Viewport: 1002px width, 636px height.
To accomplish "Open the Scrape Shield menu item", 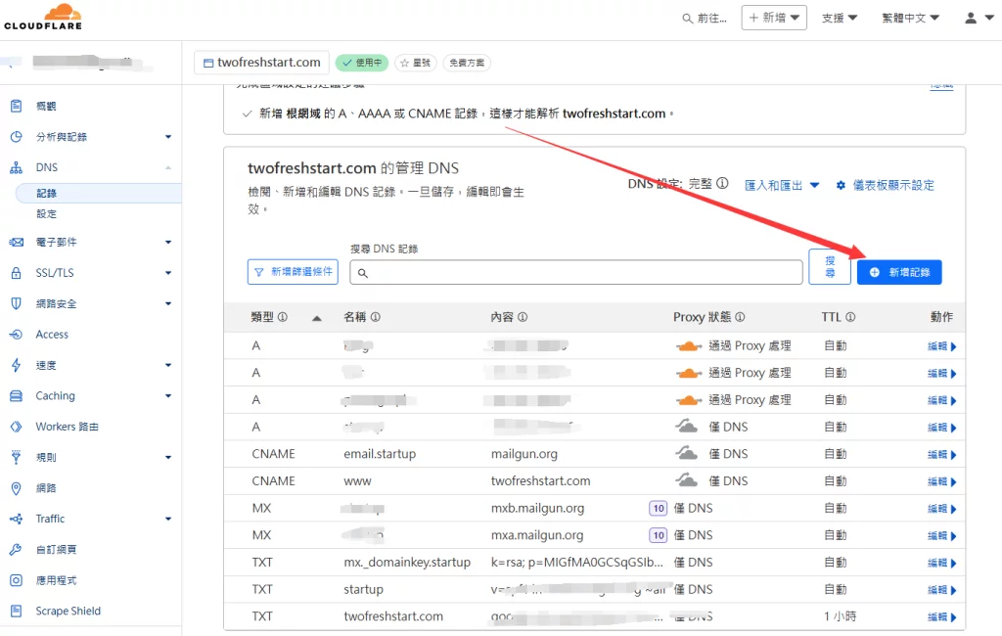I will point(68,612).
